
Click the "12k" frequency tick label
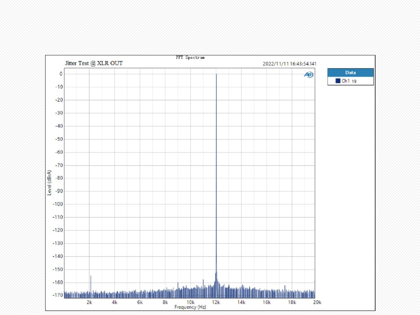point(216,302)
